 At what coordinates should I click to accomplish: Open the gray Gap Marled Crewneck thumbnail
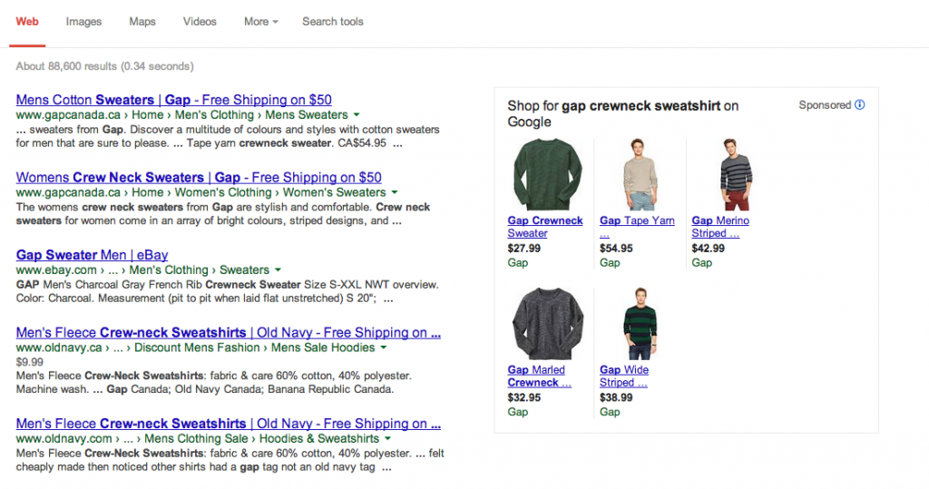coord(547,324)
